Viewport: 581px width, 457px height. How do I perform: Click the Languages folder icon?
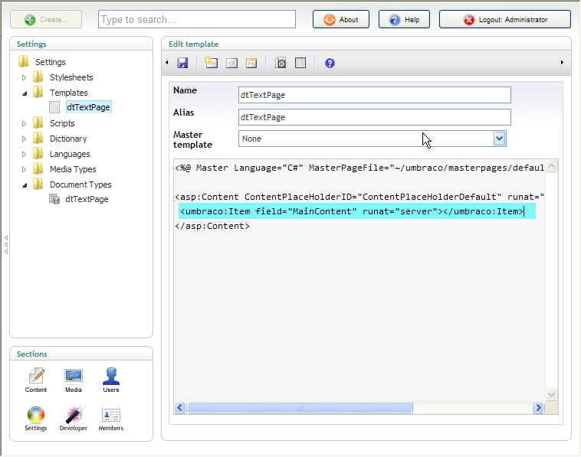pos(38,154)
